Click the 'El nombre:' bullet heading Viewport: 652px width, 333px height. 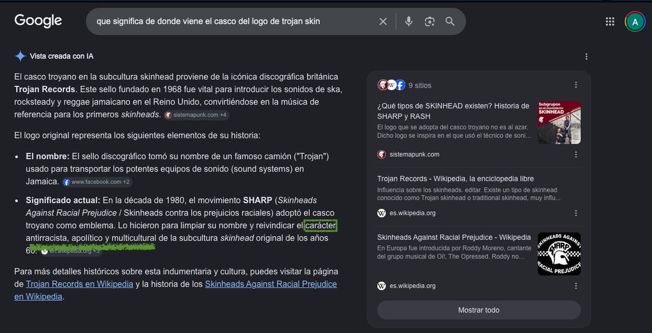click(48, 156)
